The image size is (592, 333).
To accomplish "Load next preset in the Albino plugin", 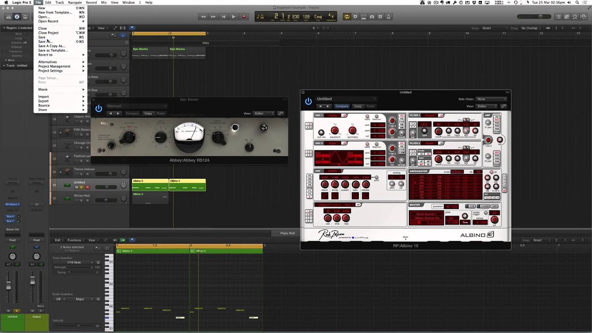I will pyautogui.click(x=328, y=106).
